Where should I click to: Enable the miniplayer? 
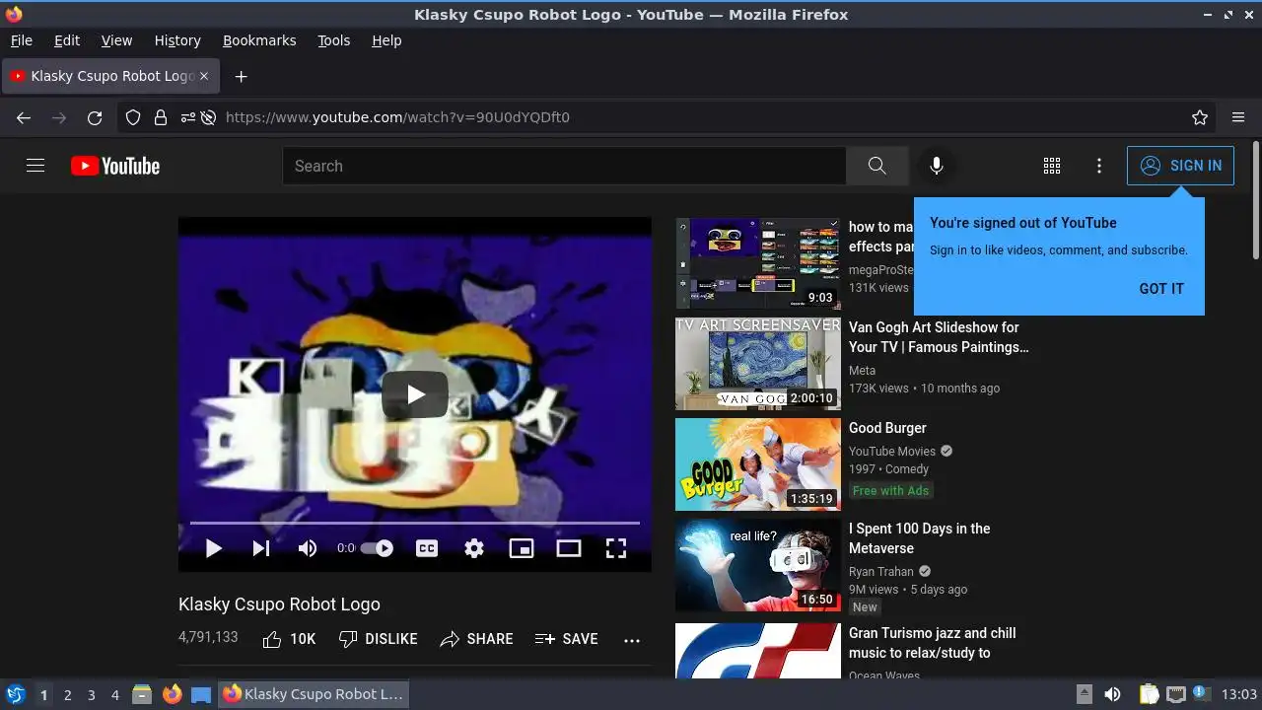pos(522,548)
